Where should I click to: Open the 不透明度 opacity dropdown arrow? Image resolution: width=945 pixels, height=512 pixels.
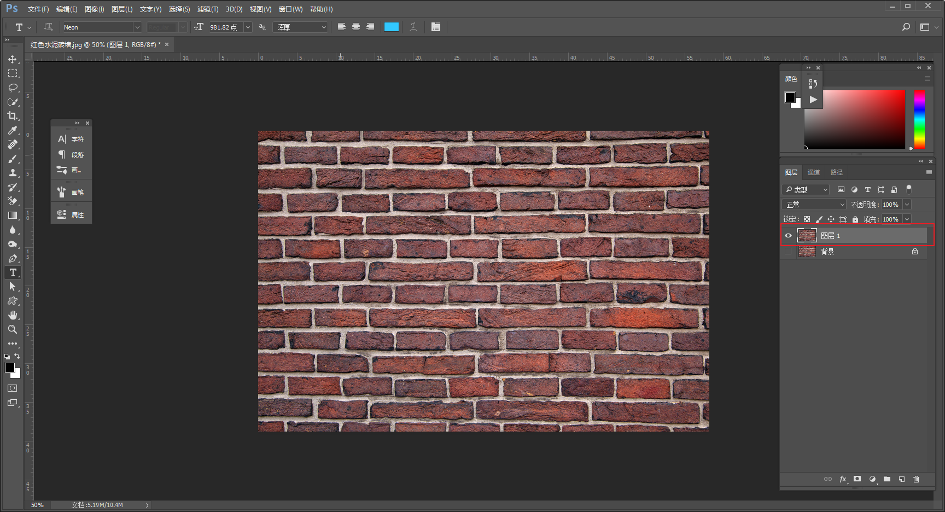pos(907,205)
